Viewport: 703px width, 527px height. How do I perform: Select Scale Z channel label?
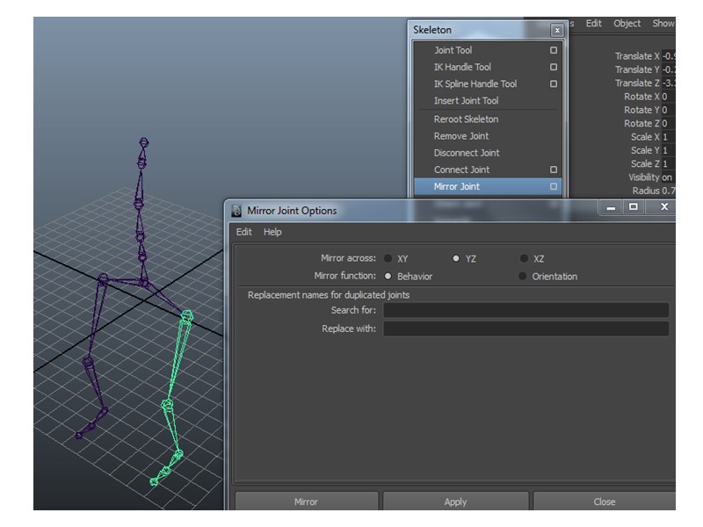coord(645,163)
